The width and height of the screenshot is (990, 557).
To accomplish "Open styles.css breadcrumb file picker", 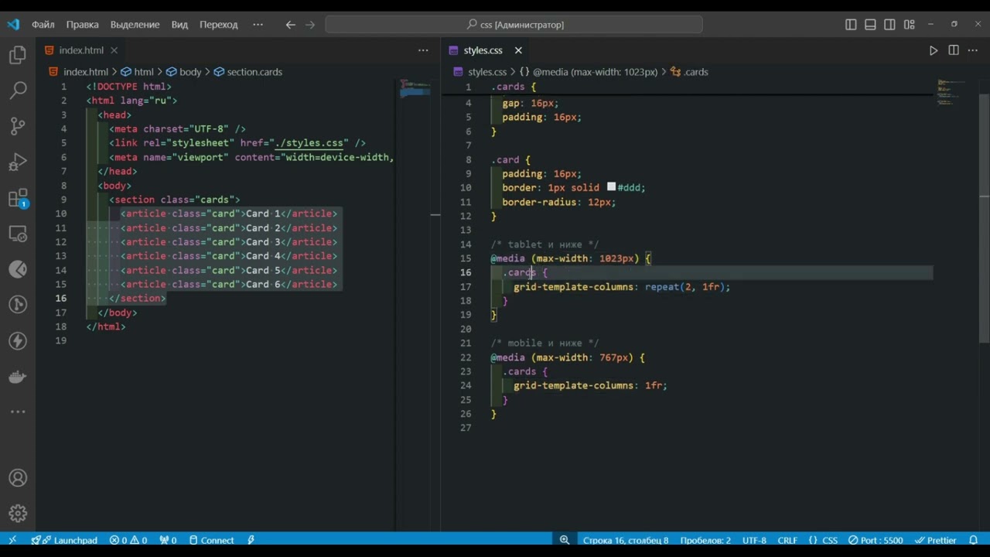I will pyautogui.click(x=480, y=72).
